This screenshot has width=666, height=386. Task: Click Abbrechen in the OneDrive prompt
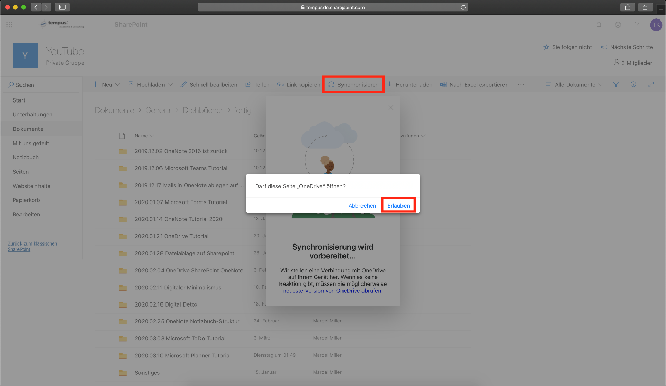click(x=362, y=206)
